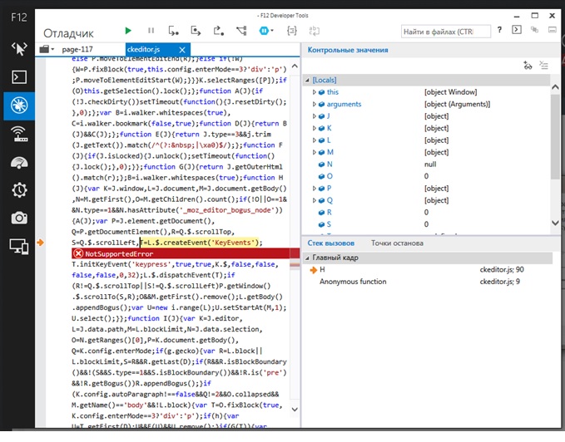Viewport: 565px width, 442px height.
Task: Expand the L variable
Action: pos(315,140)
